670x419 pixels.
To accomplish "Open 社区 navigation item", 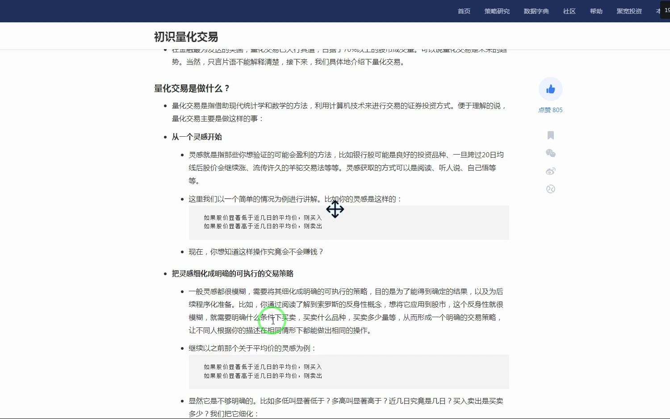I will (x=569, y=11).
